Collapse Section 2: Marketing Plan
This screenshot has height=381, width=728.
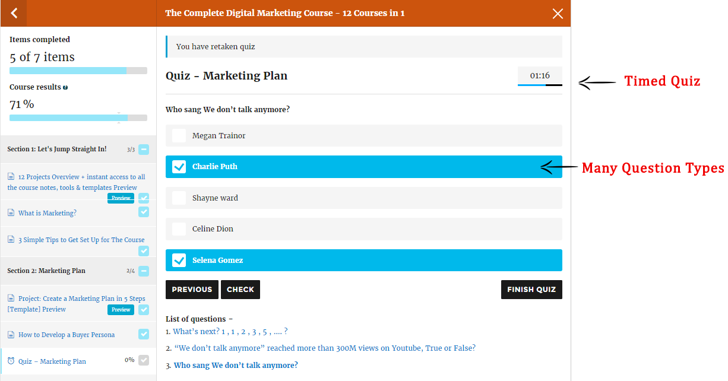[144, 271]
